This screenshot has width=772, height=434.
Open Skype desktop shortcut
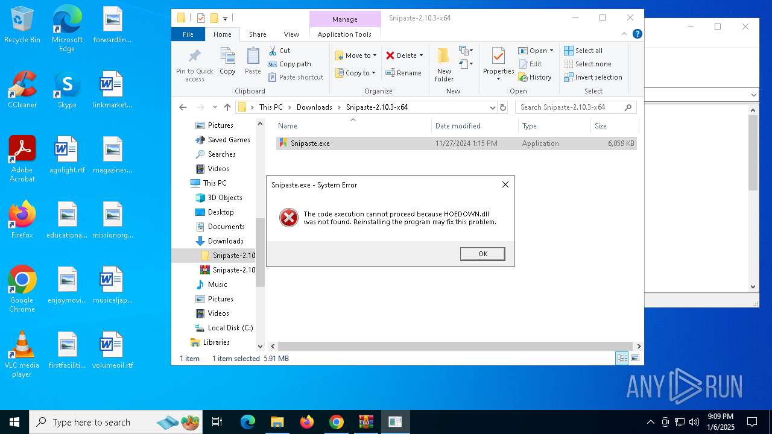coord(67,90)
